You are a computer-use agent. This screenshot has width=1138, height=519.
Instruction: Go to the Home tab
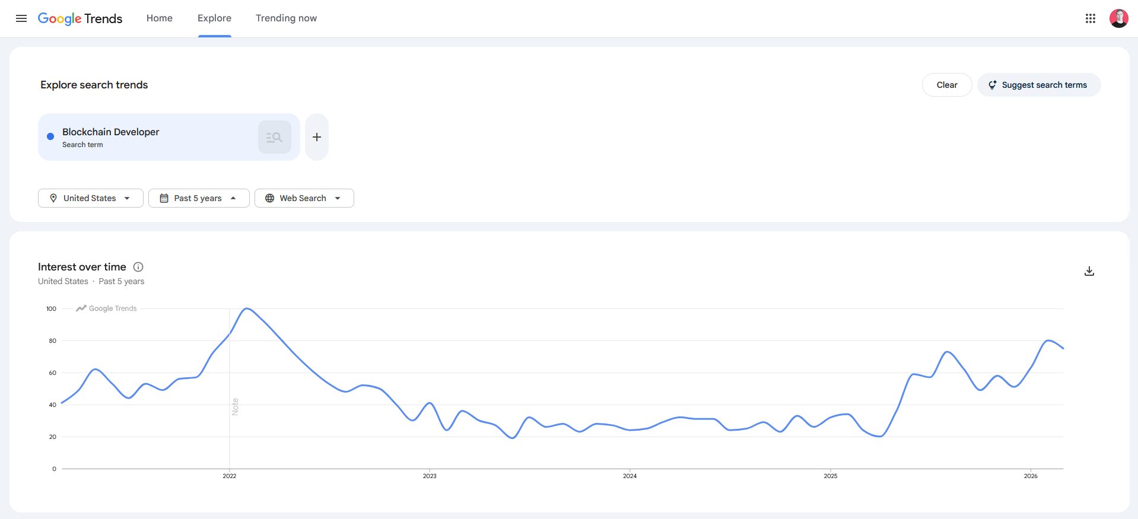(160, 18)
